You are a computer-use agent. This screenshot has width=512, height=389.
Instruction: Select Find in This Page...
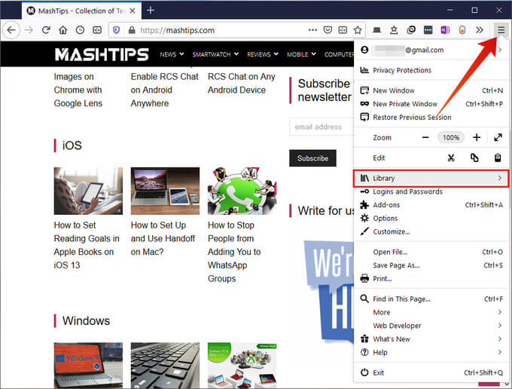point(431,299)
